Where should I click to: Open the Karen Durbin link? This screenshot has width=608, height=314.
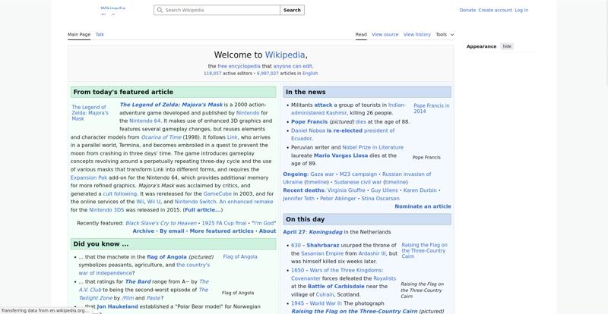[420, 190]
